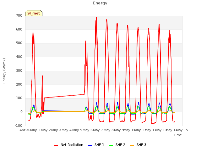Image resolution: width=201 pixels, height=151 pixels.
Task: Click the orange SHF 3 legend swatch
Action: (x=132, y=145)
